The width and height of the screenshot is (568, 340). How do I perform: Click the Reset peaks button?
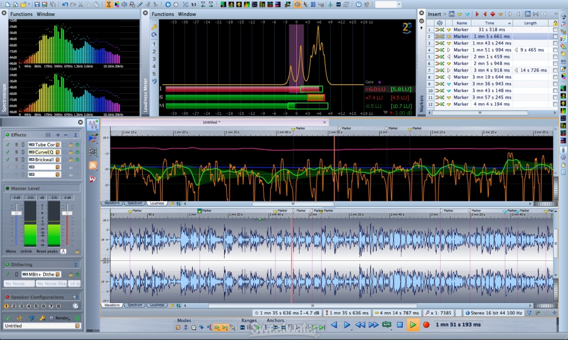pos(47,251)
